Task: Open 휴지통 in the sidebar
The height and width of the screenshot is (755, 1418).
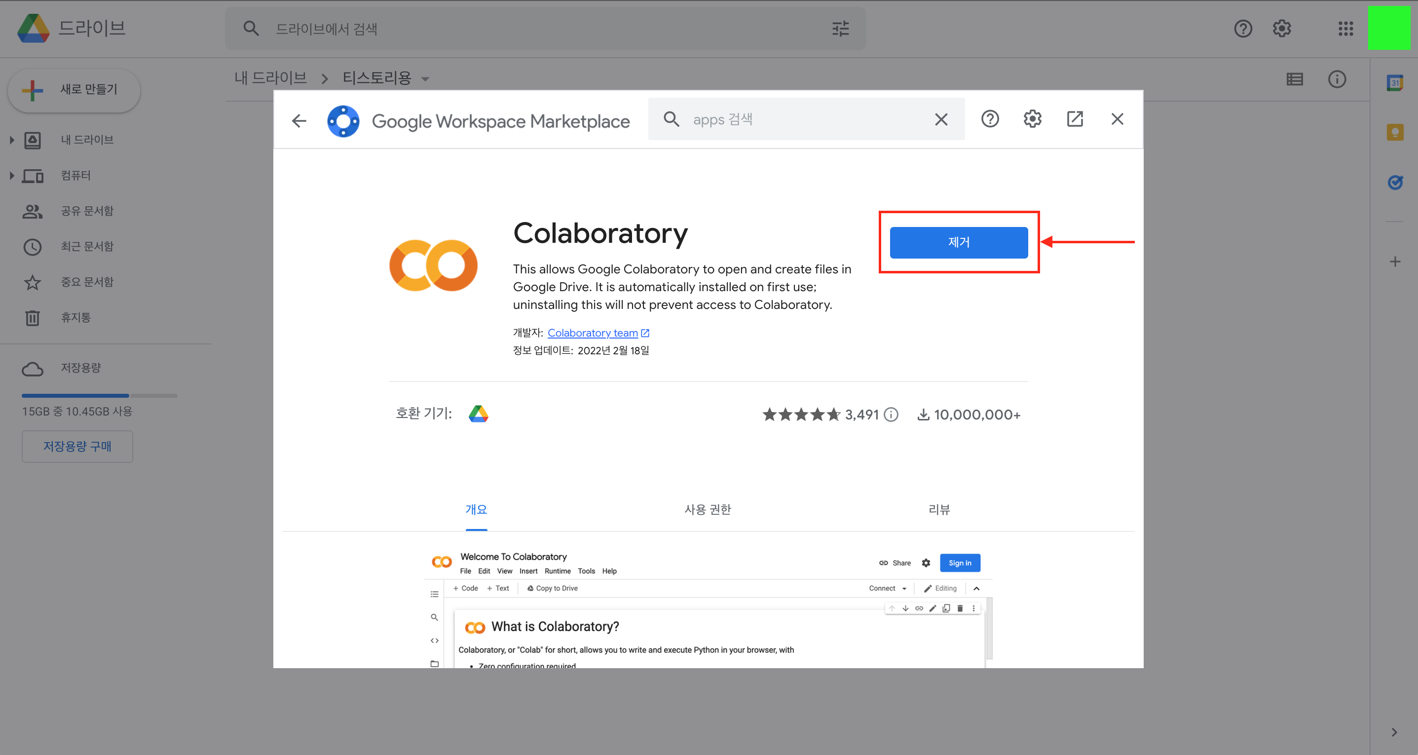Action: [x=75, y=317]
